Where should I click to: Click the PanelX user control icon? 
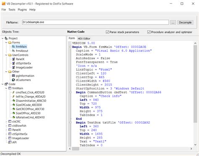tap(13, 59)
